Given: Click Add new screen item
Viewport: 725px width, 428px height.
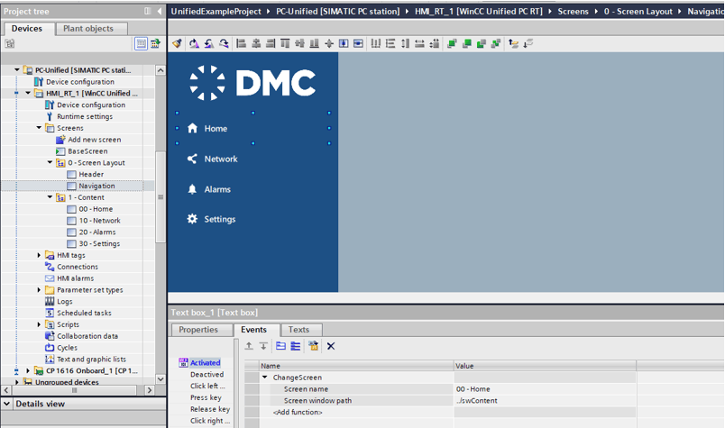Looking at the screenshot, I should pyautogui.click(x=95, y=140).
